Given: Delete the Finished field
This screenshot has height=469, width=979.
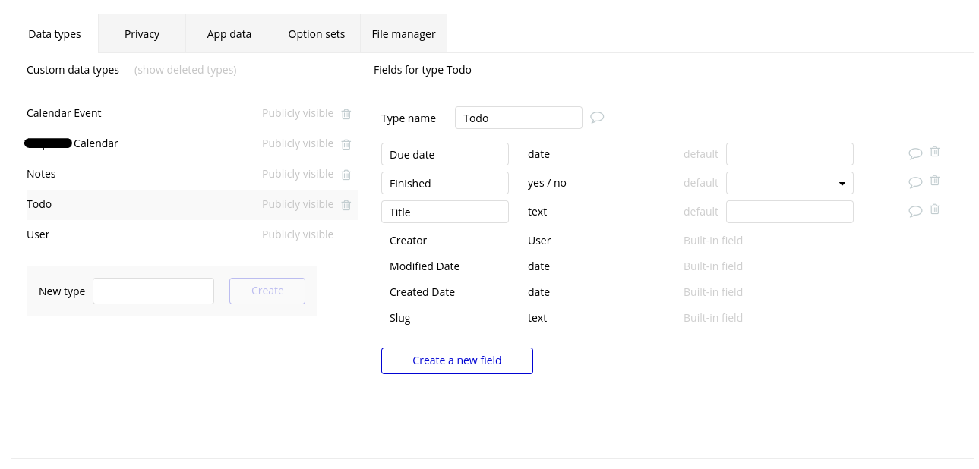Looking at the screenshot, I should pos(935,181).
